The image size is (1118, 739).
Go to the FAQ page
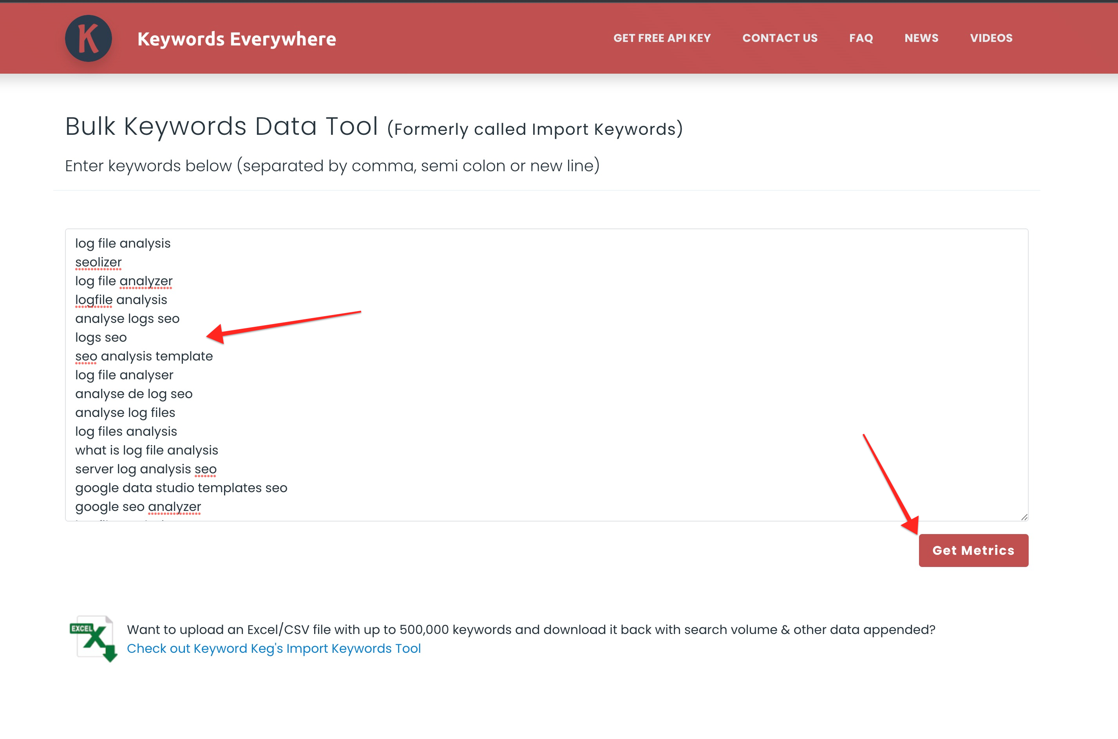pos(861,38)
